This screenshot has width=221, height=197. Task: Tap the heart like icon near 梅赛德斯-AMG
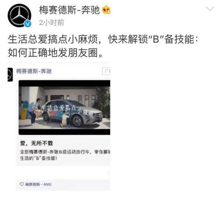pyautogui.click(x=22, y=184)
